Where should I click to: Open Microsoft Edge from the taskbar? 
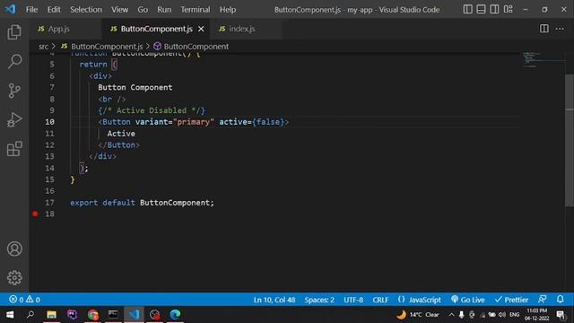tap(175, 315)
